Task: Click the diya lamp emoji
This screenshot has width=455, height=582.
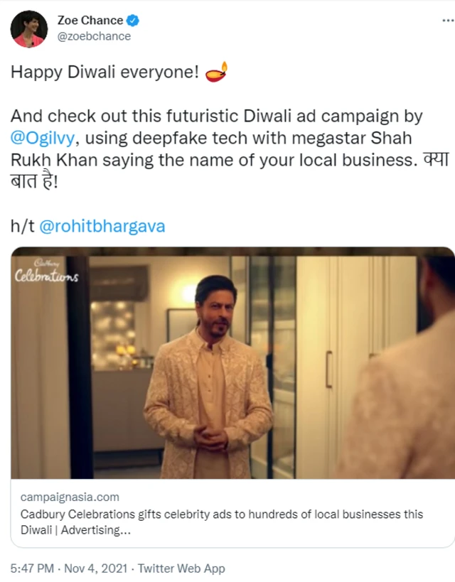Action: click(216, 72)
